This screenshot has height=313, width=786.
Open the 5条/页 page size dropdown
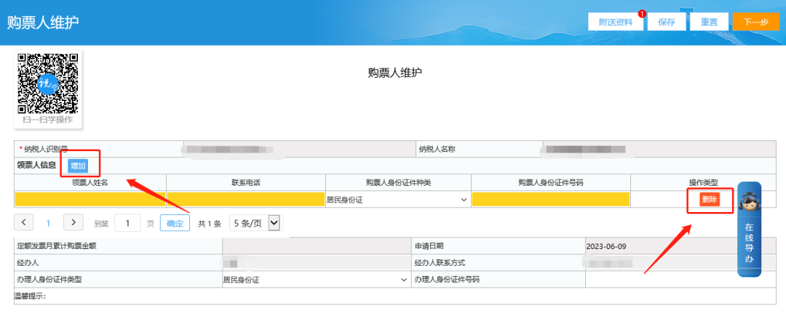(x=255, y=223)
